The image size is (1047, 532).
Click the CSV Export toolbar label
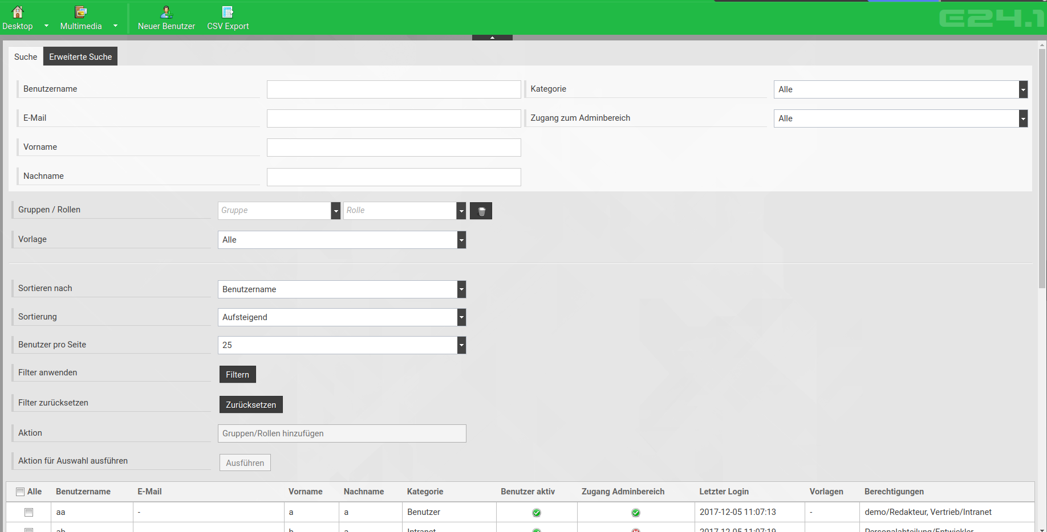(228, 26)
